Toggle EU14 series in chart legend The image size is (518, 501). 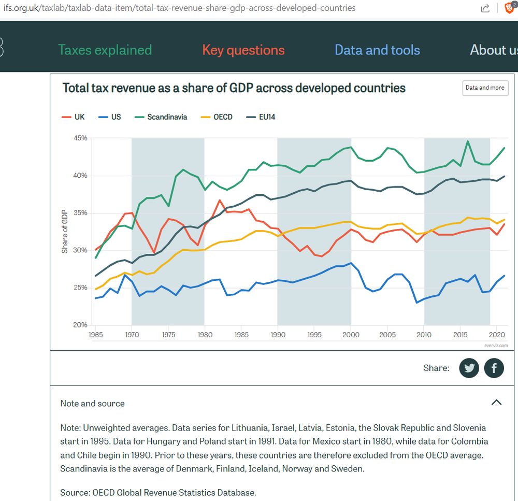tap(261, 117)
